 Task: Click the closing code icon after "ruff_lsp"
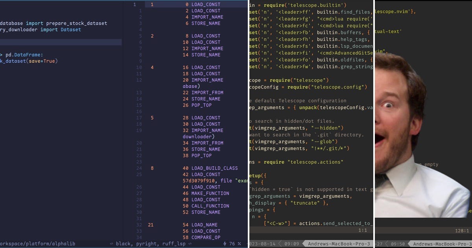190,243
